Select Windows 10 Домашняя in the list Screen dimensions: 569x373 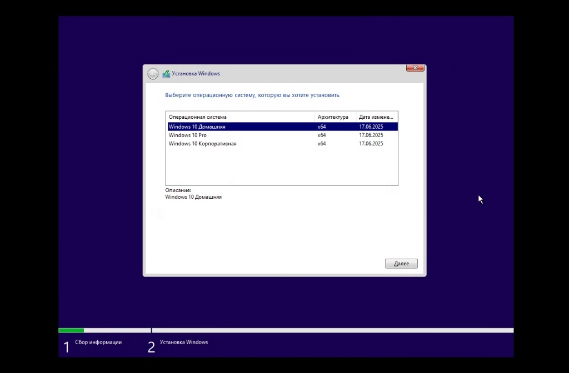coord(283,127)
